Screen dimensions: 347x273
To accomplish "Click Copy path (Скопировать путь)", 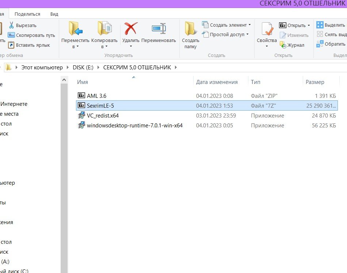I will [11, 35].
